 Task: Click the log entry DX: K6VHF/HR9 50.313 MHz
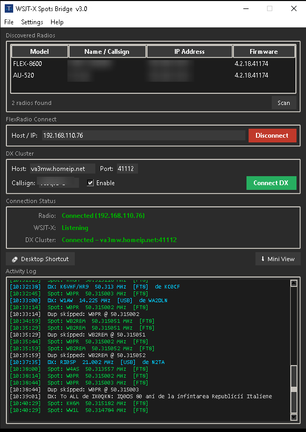point(95,286)
